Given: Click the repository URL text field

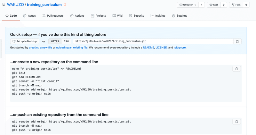Looking at the screenshot, I should 153,41.
